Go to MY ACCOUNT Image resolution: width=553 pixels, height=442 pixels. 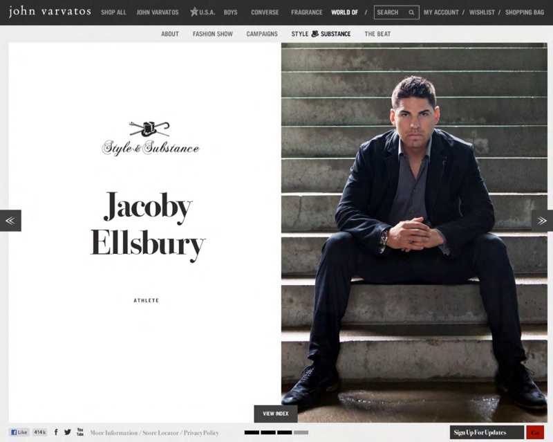[x=441, y=12]
